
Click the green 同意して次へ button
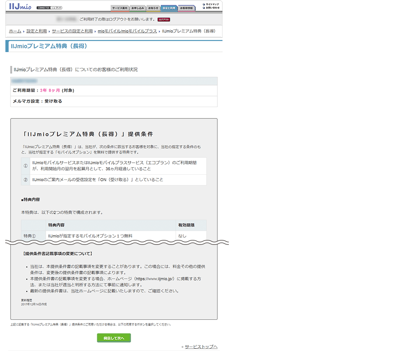[x=114, y=338]
